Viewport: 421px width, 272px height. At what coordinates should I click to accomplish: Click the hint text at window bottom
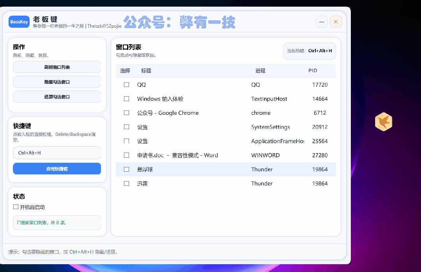64,252
